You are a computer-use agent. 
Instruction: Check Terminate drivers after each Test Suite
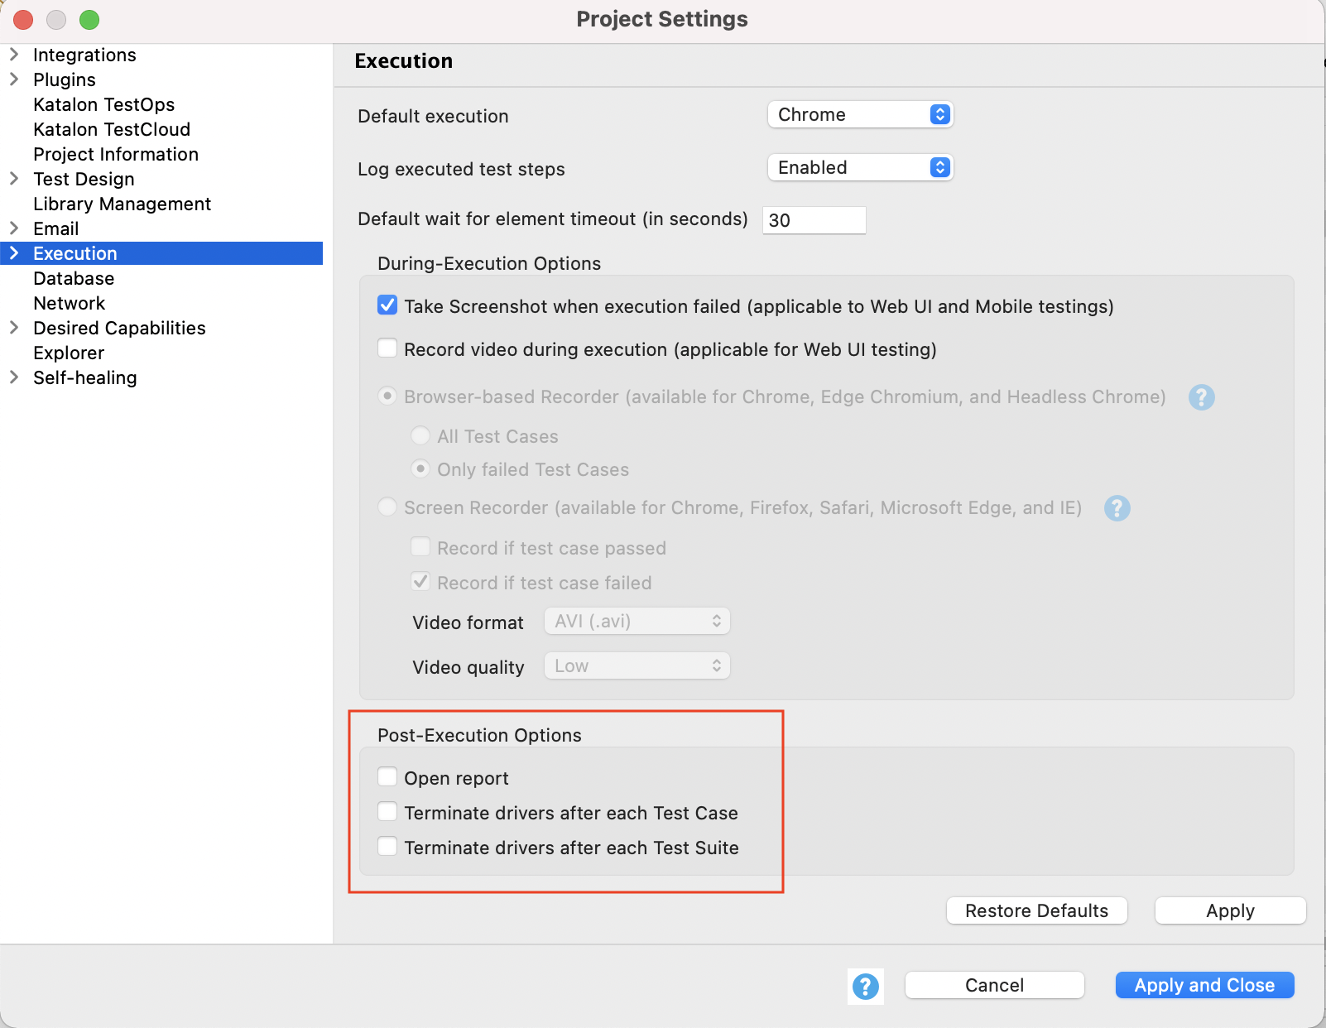(387, 847)
